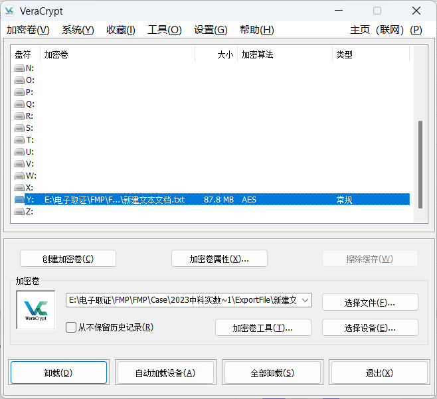
Task: Select the U: drive icon
Action: click(x=19, y=152)
